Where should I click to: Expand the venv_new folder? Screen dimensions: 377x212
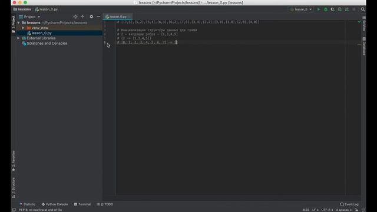(x=23, y=28)
